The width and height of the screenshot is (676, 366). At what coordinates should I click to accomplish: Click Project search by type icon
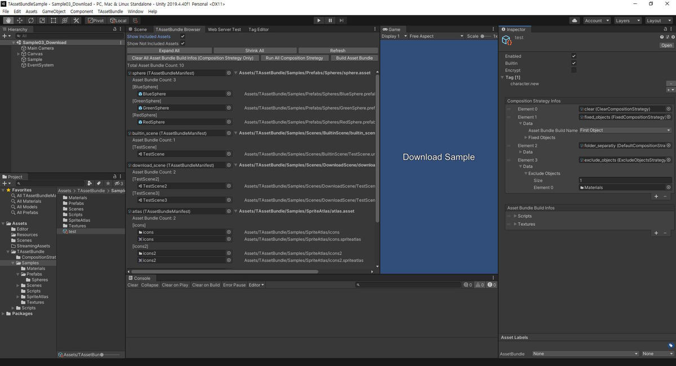[90, 183]
